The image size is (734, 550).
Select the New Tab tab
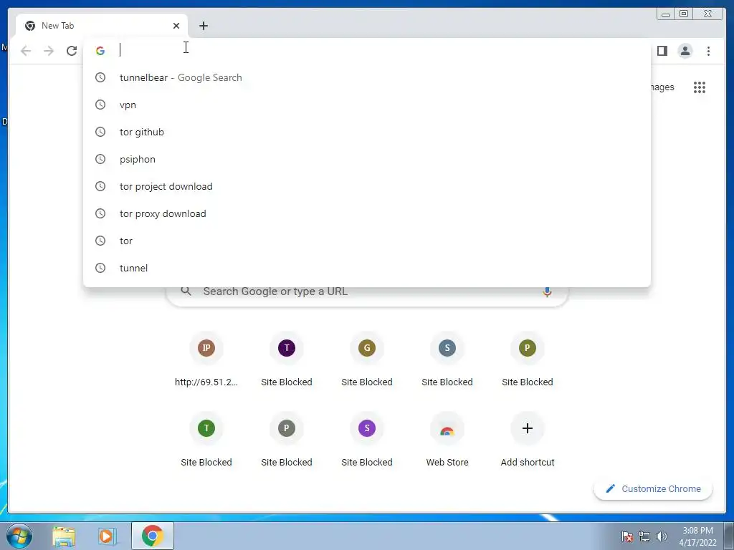pyautogui.click(x=102, y=26)
